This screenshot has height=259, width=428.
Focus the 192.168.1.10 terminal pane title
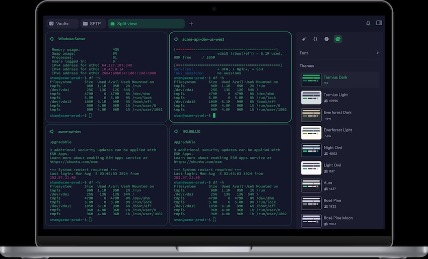pyautogui.click(x=191, y=131)
